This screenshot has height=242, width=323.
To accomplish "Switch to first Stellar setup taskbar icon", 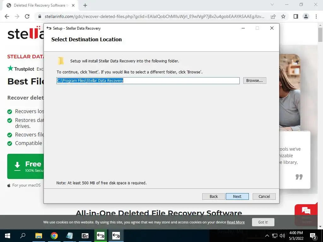I will coord(101,236).
